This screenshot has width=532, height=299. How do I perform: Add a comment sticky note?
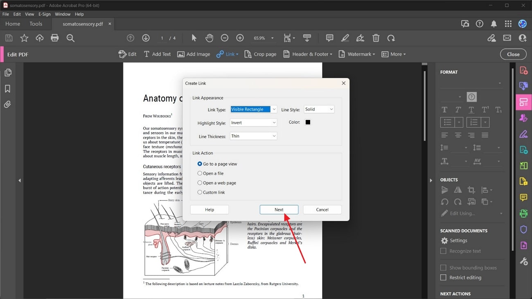[329, 38]
